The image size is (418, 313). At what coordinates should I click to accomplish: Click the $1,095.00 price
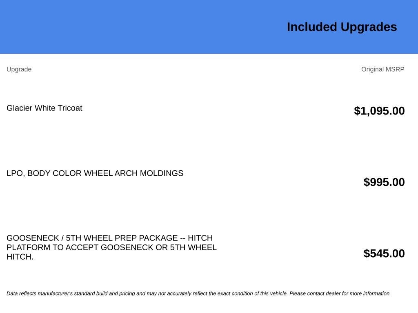pos(379,111)
